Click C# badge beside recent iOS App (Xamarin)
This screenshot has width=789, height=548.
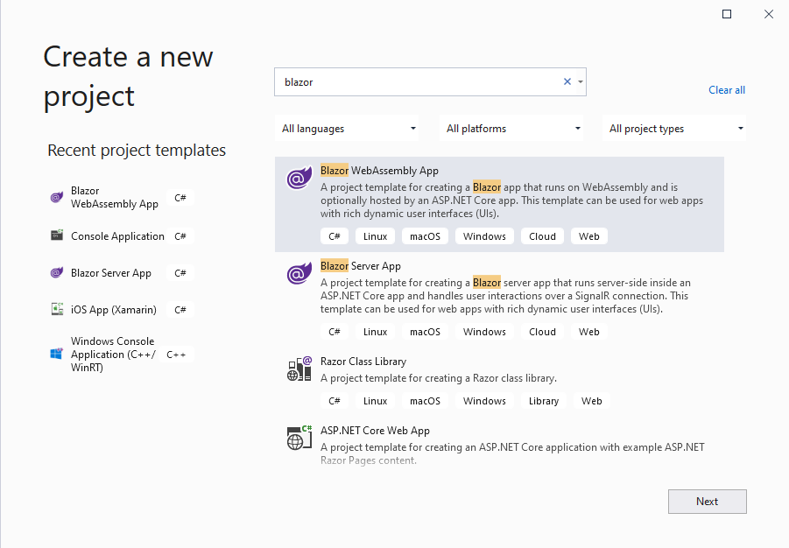coord(180,310)
